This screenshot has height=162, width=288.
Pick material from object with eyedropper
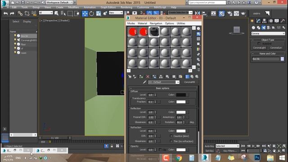click(144, 82)
